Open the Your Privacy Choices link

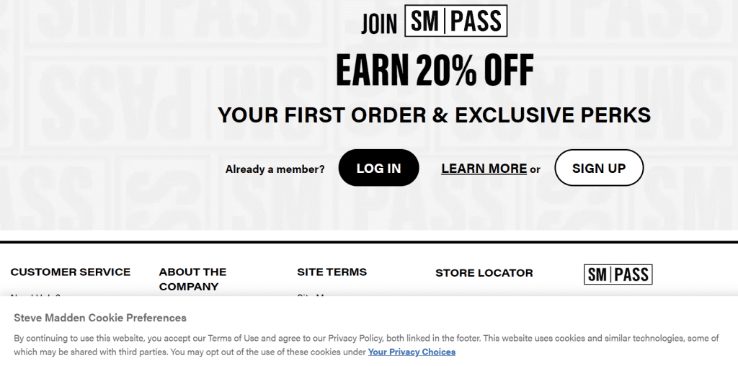412,352
